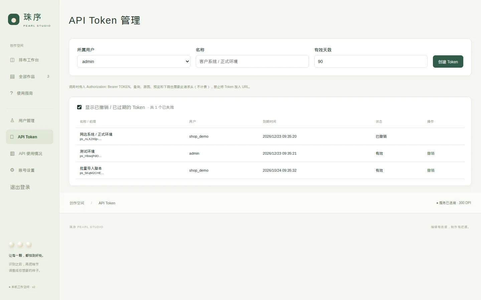This screenshot has width=481, height=300.
Task: Revoke the 批量导入脚本 token via 撤销
Action: tap(431, 170)
